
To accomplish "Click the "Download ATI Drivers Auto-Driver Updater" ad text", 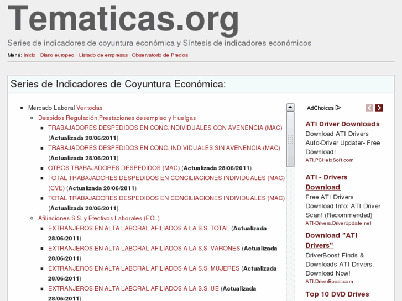I will [x=342, y=143].
